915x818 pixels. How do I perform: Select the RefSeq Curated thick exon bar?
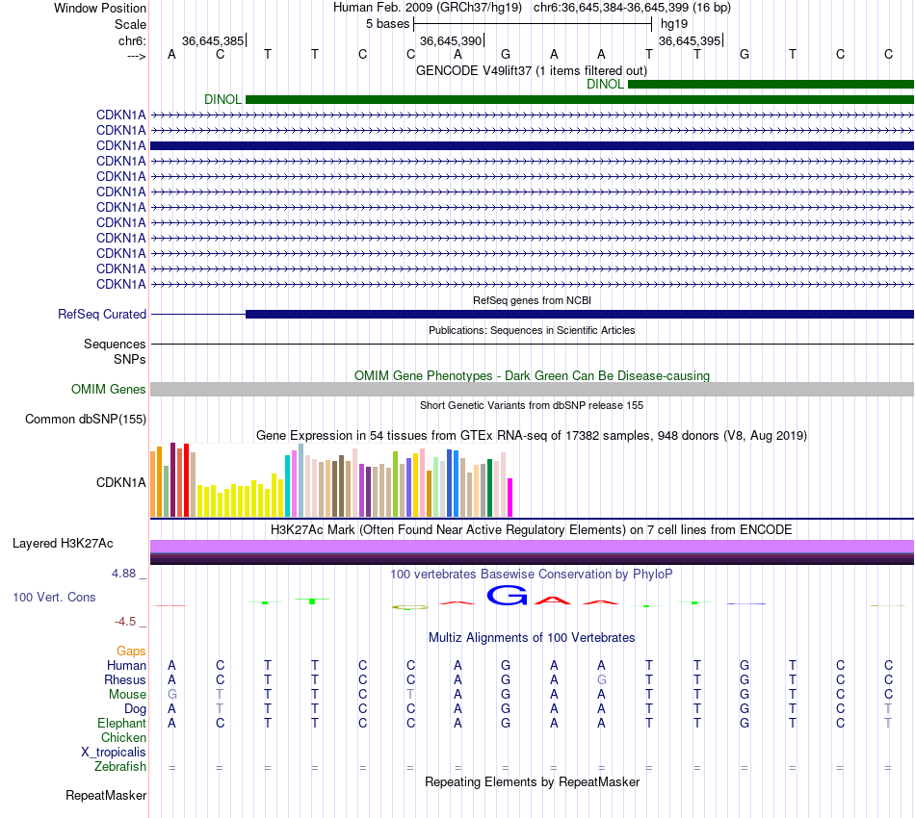(x=580, y=315)
